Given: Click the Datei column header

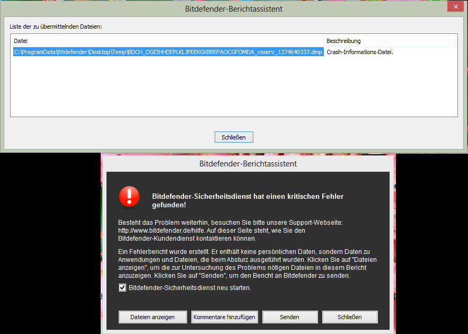Looking at the screenshot, I should pyautogui.click(x=168, y=41).
